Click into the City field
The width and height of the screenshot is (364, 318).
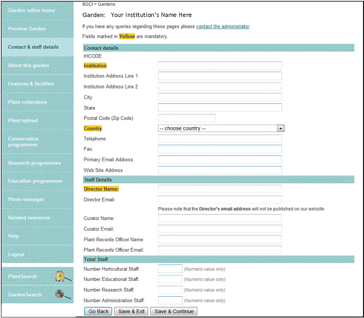point(220,97)
